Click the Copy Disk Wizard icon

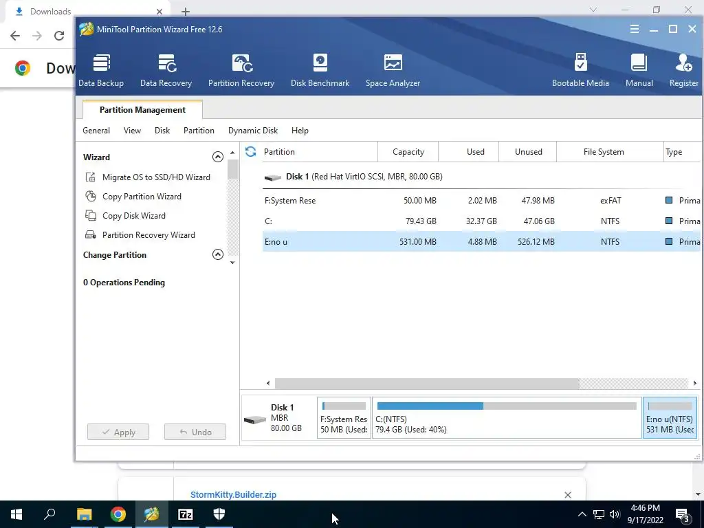click(91, 215)
